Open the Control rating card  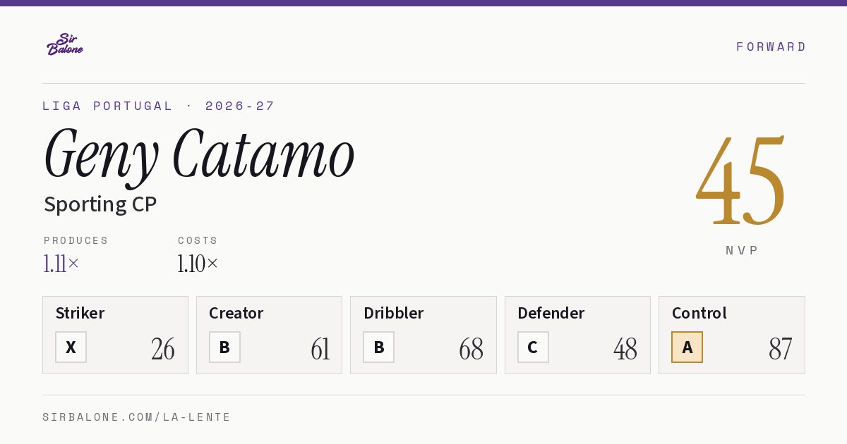(x=731, y=335)
